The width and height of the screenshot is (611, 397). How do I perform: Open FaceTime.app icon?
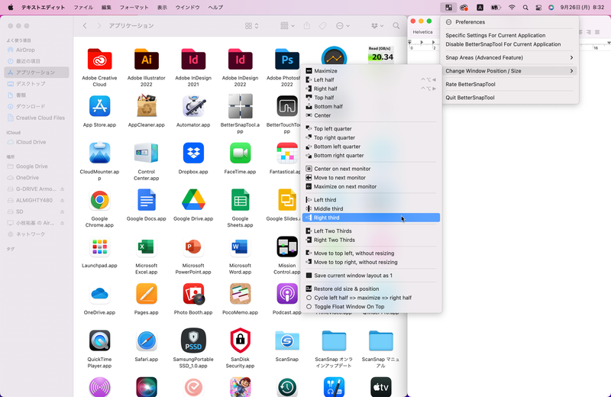pos(240,153)
